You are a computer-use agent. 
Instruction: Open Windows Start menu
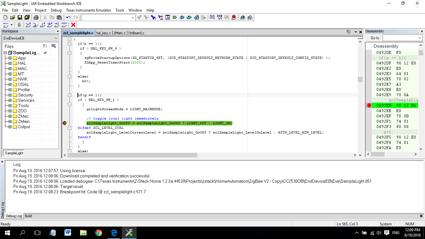click(7, 233)
